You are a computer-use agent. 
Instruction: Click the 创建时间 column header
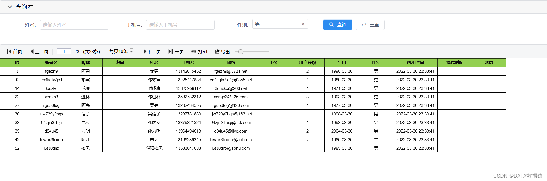click(415, 63)
